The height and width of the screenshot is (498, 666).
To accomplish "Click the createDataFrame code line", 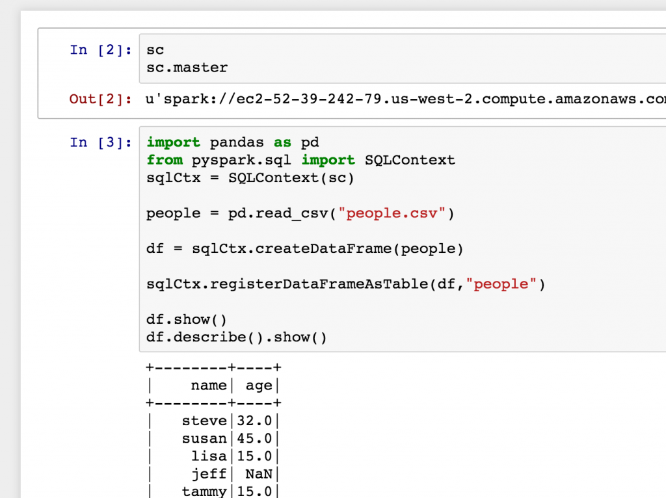I will [304, 248].
